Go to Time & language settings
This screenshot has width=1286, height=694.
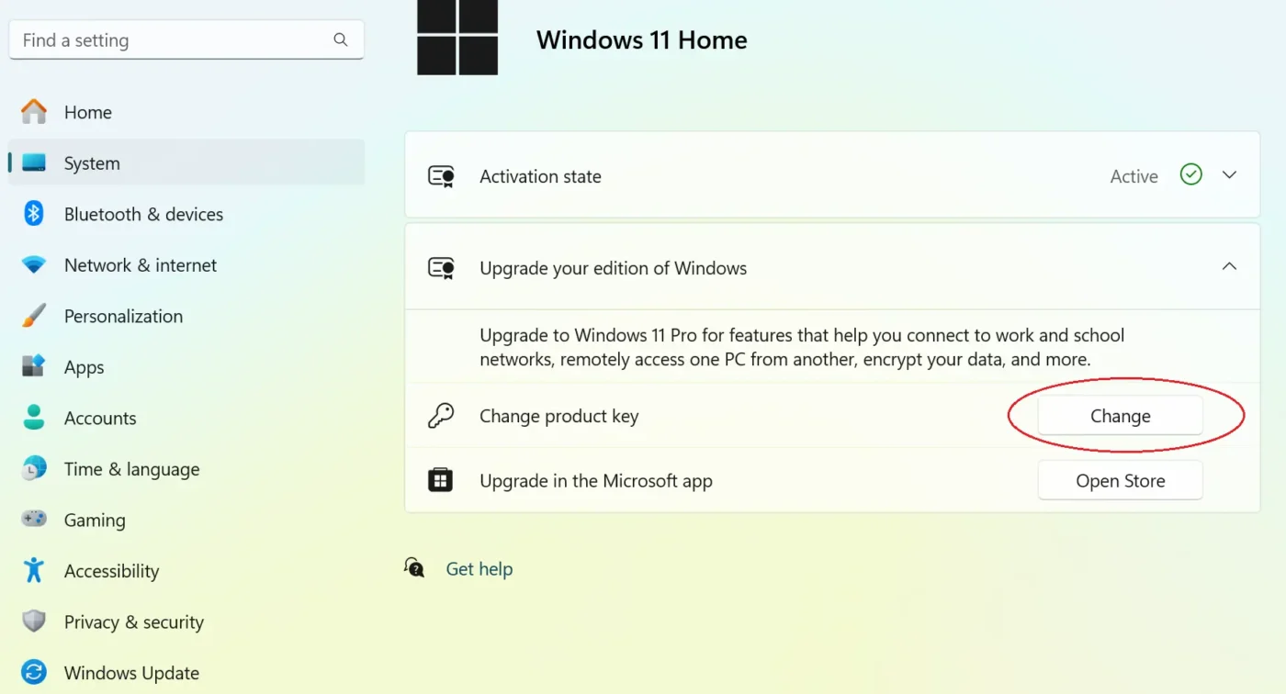coord(186,469)
